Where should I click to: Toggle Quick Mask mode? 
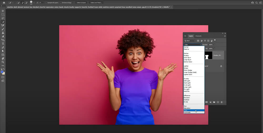coord(3,77)
